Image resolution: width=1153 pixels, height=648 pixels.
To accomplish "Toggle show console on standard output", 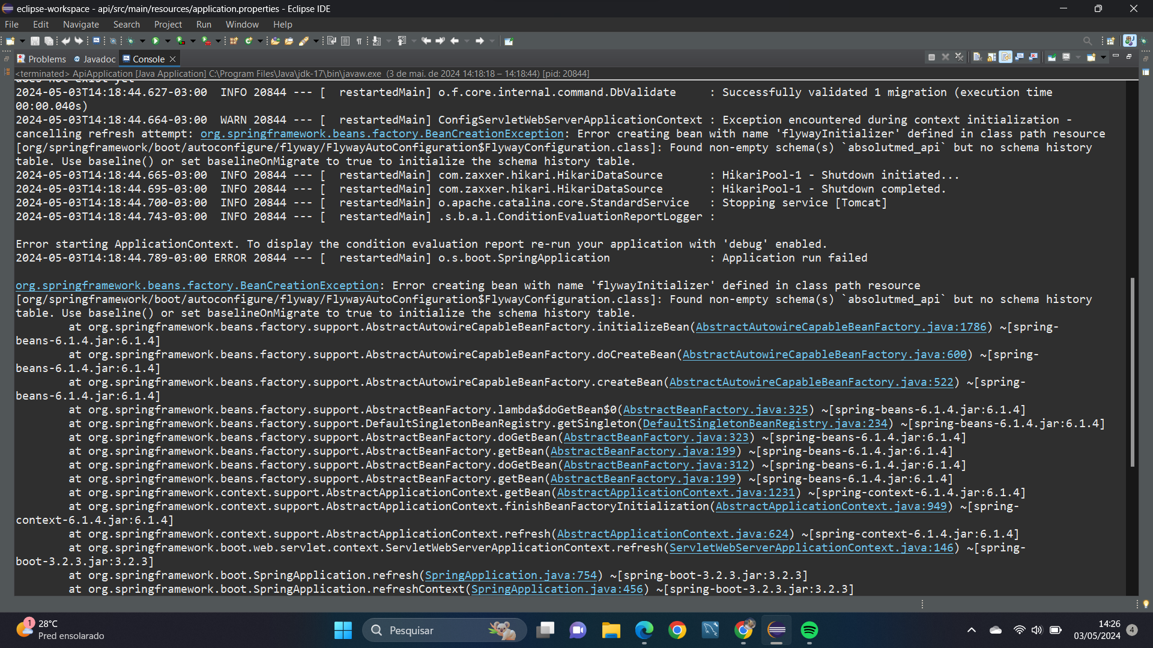I will [x=1020, y=57].
